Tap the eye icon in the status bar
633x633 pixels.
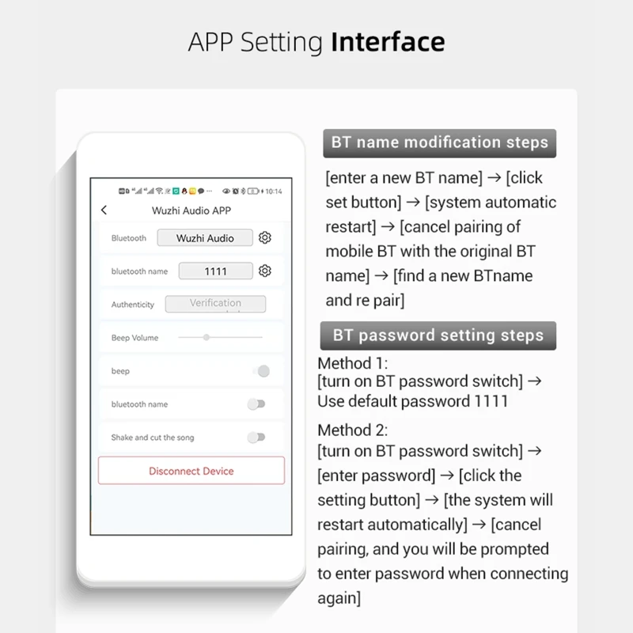point(225,191)
